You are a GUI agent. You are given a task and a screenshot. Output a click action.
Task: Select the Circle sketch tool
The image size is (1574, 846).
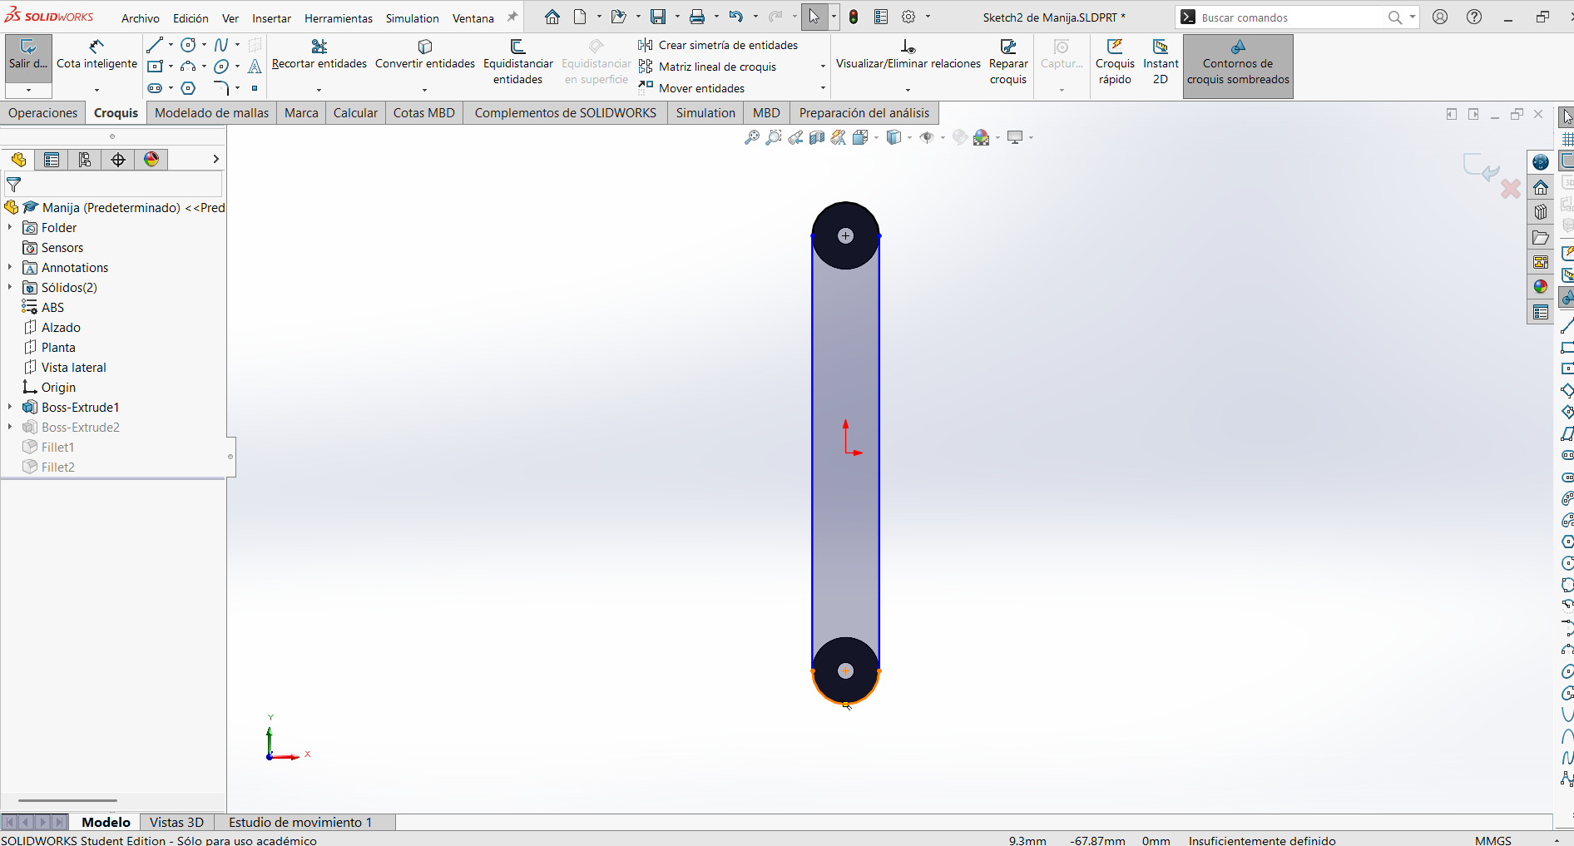click(x=189, y=45)
